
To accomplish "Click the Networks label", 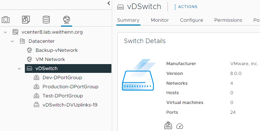I will (x=177, y=83).
